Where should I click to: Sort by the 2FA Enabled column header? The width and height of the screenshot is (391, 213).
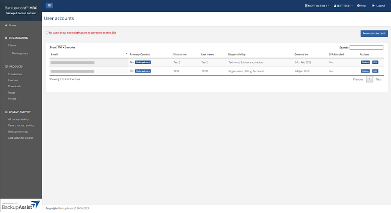click(336, 54)
